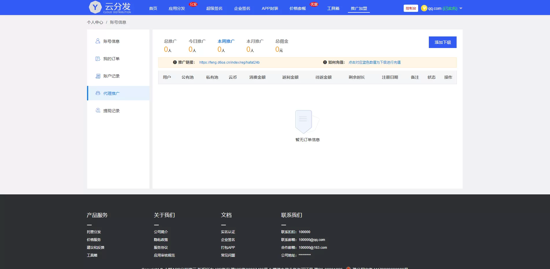Open the 应用分发 navigation menu
Image resolution: width=550 pixels, height=269 pixels.
(x=177, y=8)
